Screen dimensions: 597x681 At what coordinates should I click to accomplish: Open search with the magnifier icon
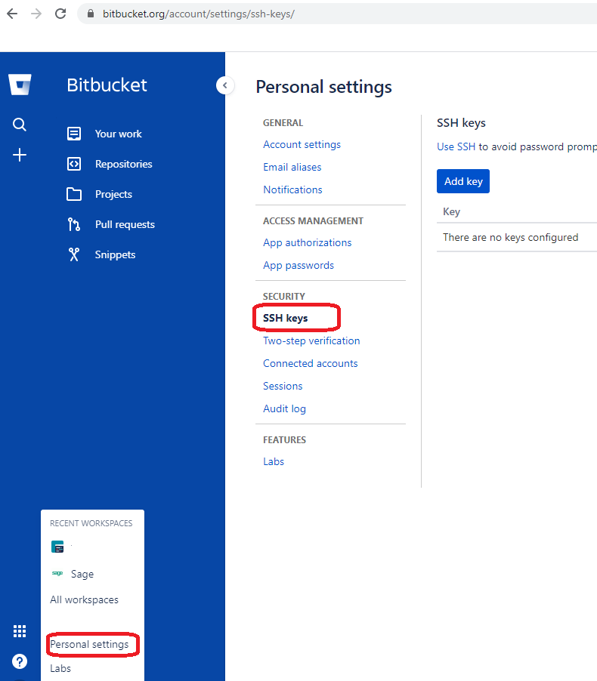(19, 125)
